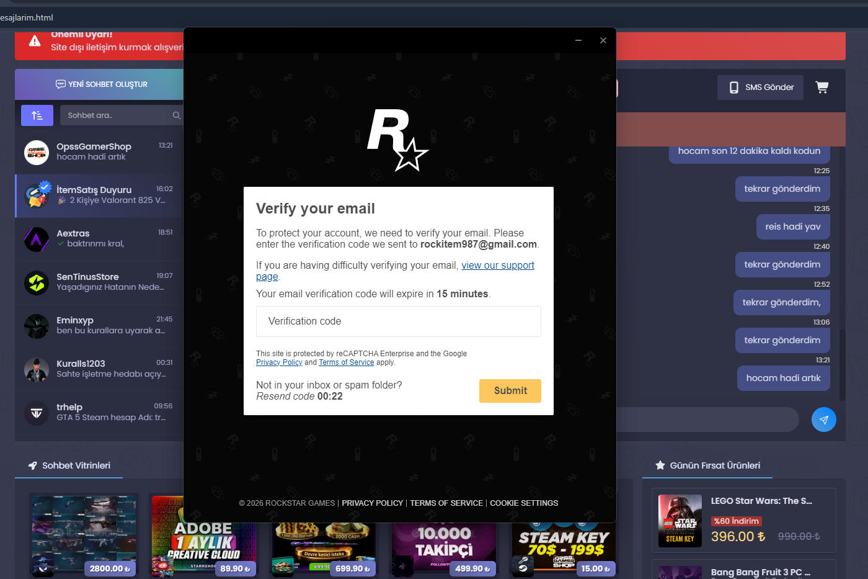Open the 699.90 ₺ cash listing thumbnail
Screen dimensions: 868x579
324,549
